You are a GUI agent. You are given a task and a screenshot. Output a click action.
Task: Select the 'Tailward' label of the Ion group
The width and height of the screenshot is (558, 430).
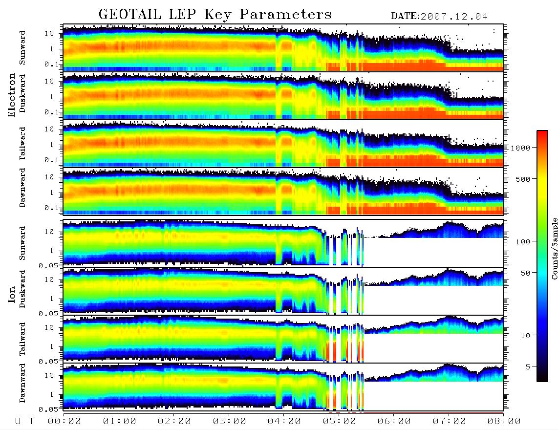coord(22,339)
